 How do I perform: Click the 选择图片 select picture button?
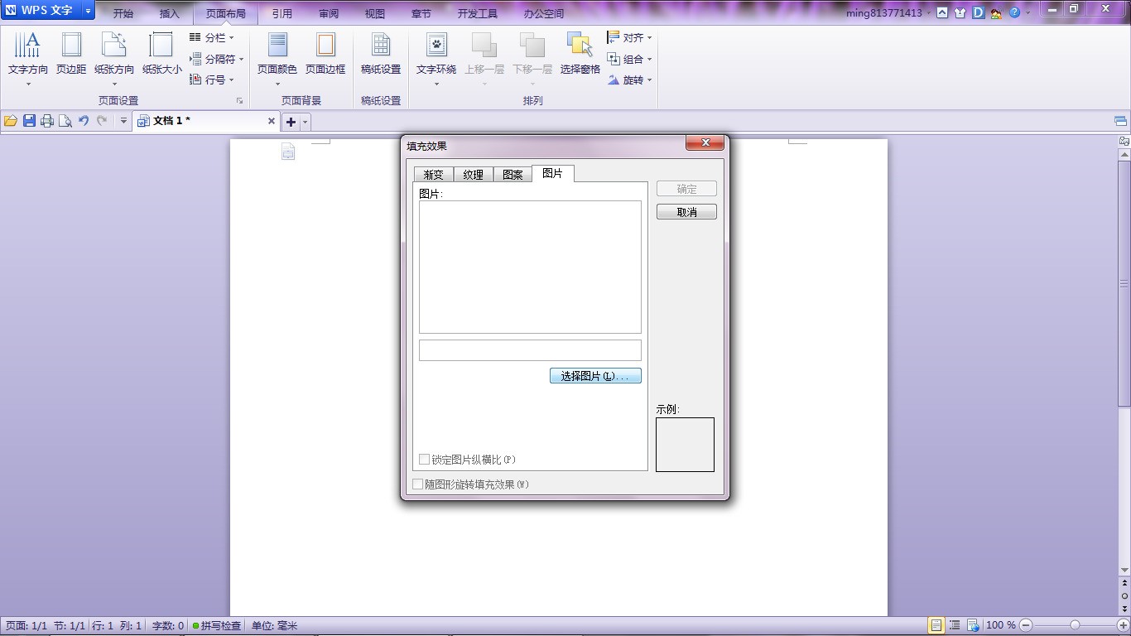pyautogui.click(x=595, y=376)
